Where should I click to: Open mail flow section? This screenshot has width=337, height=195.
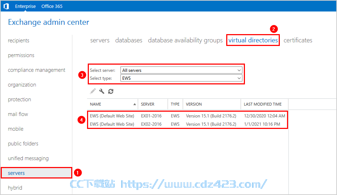(x=18, y=114)
